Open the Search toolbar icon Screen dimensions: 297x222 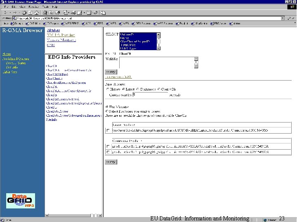[45, 13]
